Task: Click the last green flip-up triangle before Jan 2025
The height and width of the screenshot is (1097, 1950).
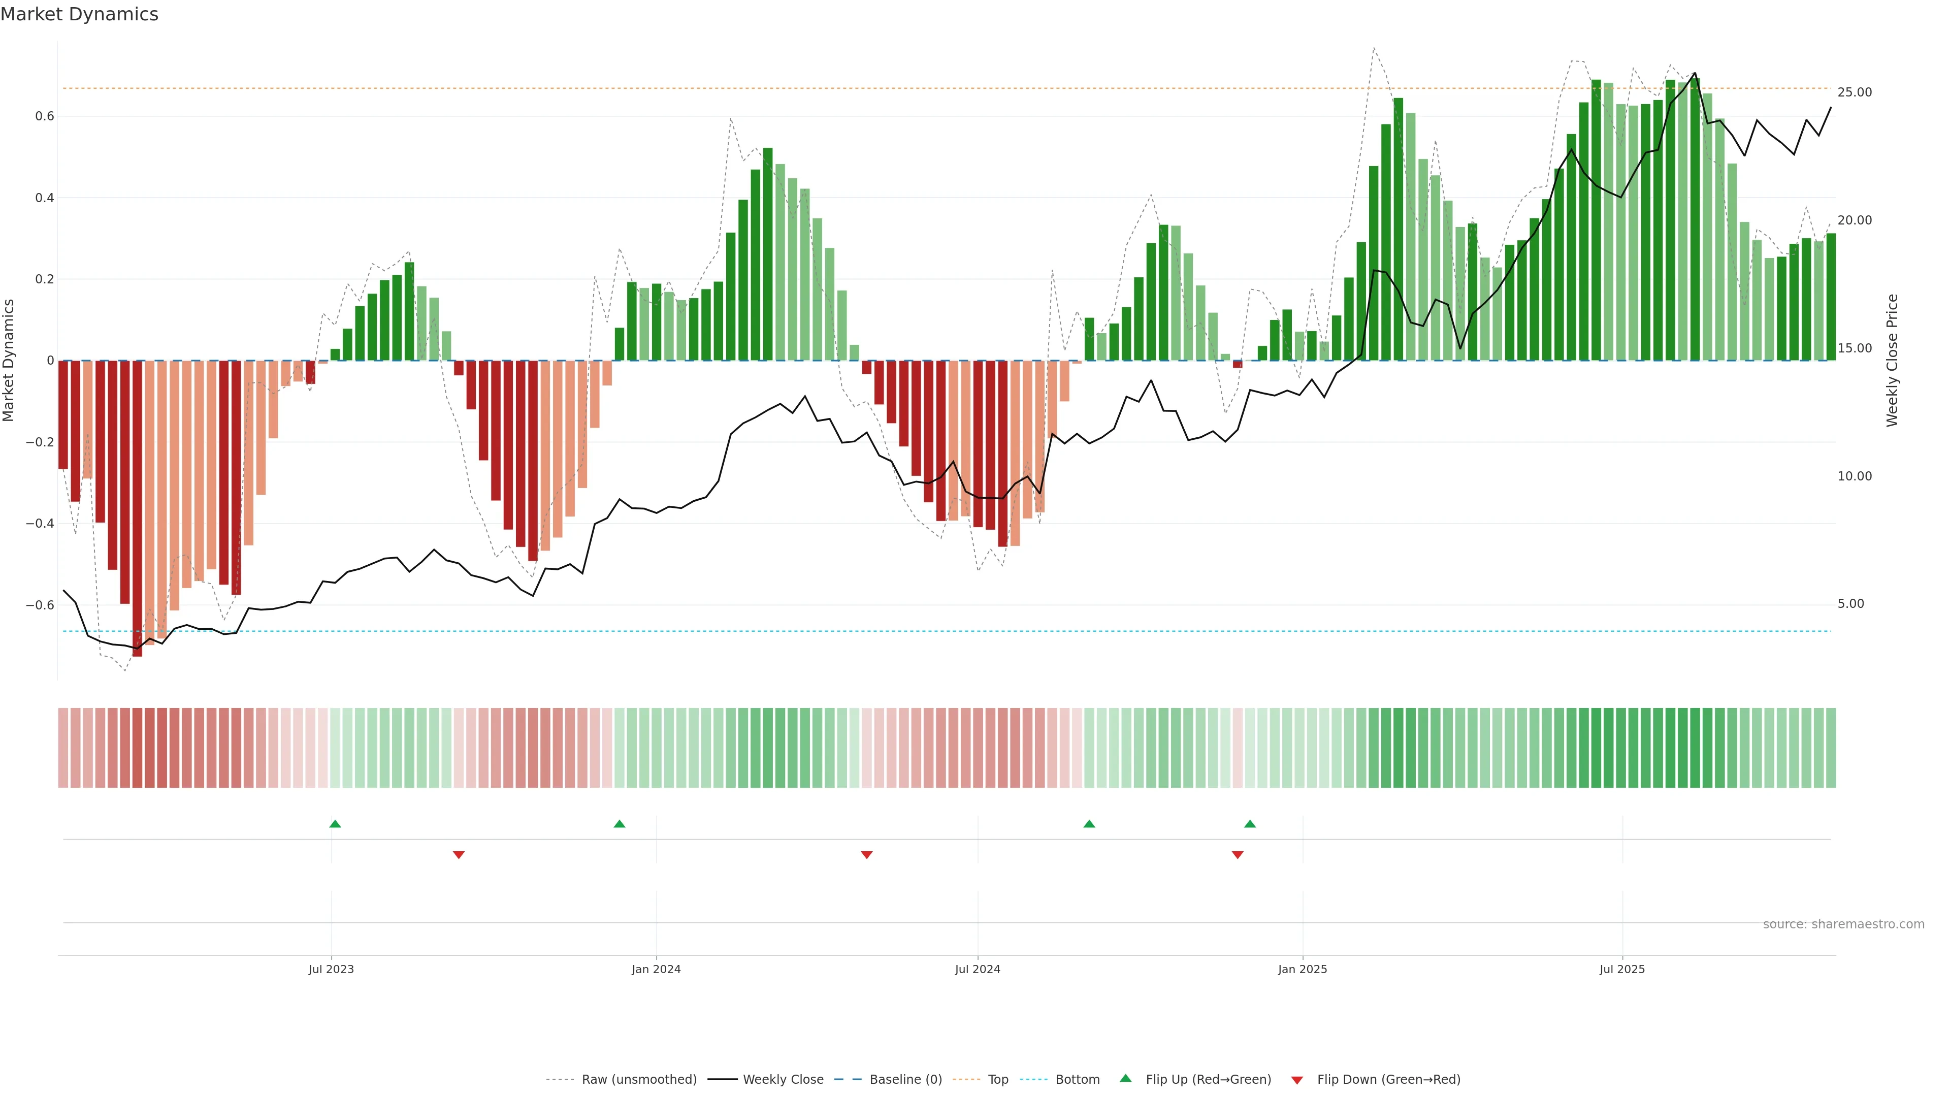Action: point(1250,824)
